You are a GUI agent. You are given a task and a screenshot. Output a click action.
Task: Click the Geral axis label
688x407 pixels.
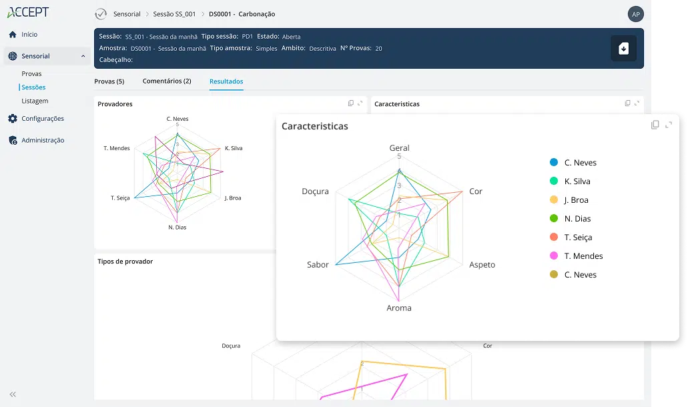pyautogui.click(x=399, y=148)
